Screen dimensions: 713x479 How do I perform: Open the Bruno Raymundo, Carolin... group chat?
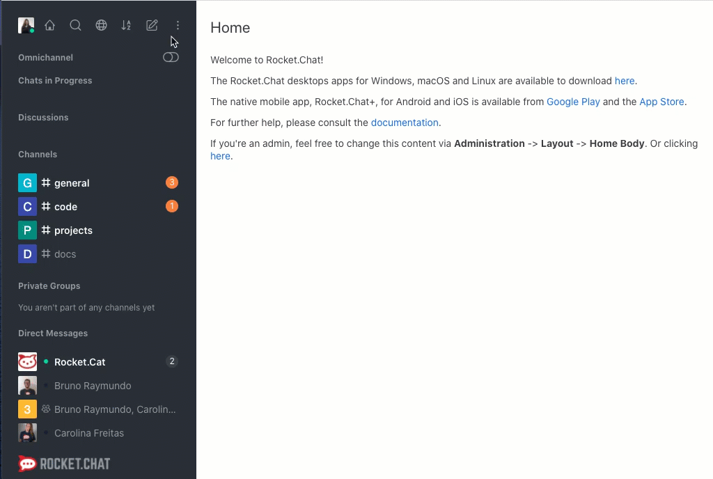[x=98, y=409]
